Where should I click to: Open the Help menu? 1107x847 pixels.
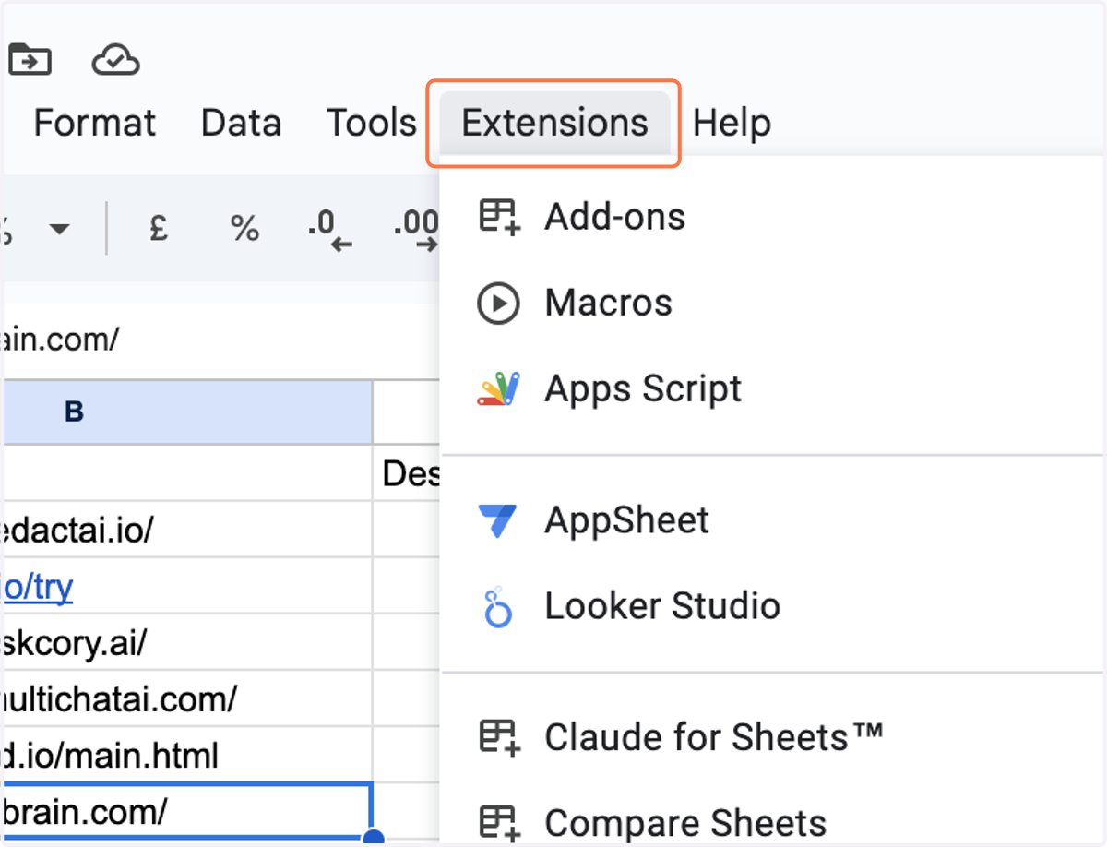click(732, 123)
